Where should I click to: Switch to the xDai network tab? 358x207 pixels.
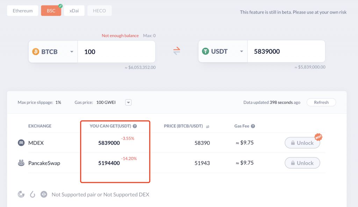(x=74, y=11)
